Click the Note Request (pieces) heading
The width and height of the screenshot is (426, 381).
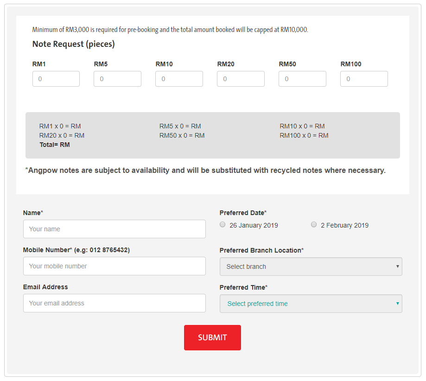[73, 44]
